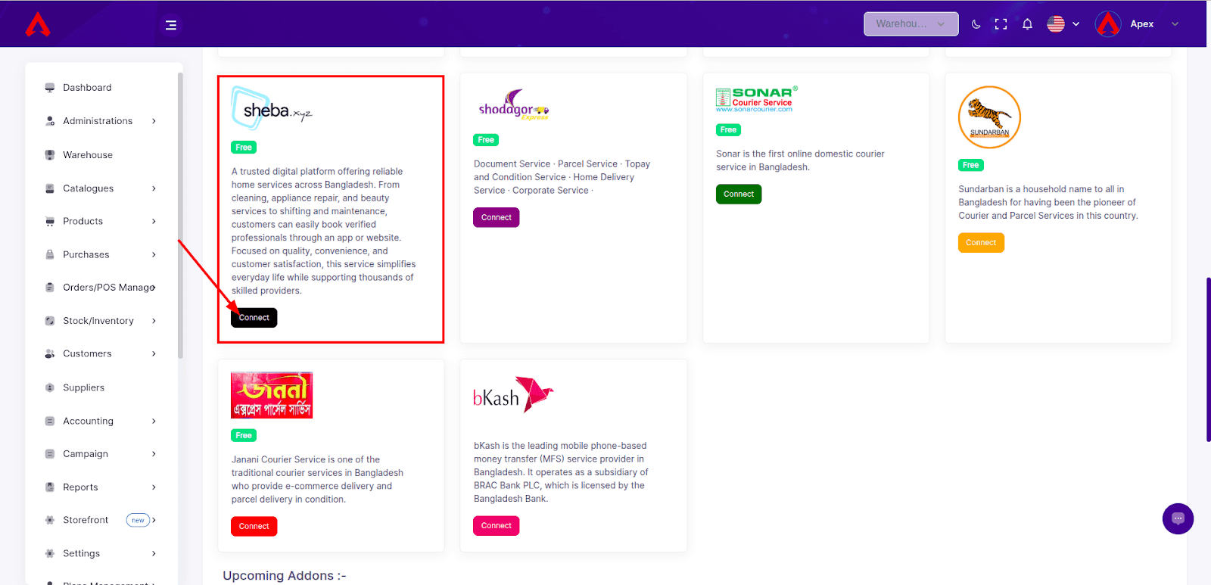Image resolution: width=1211 pixels, height=585 pixels.
Task: Click the Apex profile avatar
Action: point(1108,24)
